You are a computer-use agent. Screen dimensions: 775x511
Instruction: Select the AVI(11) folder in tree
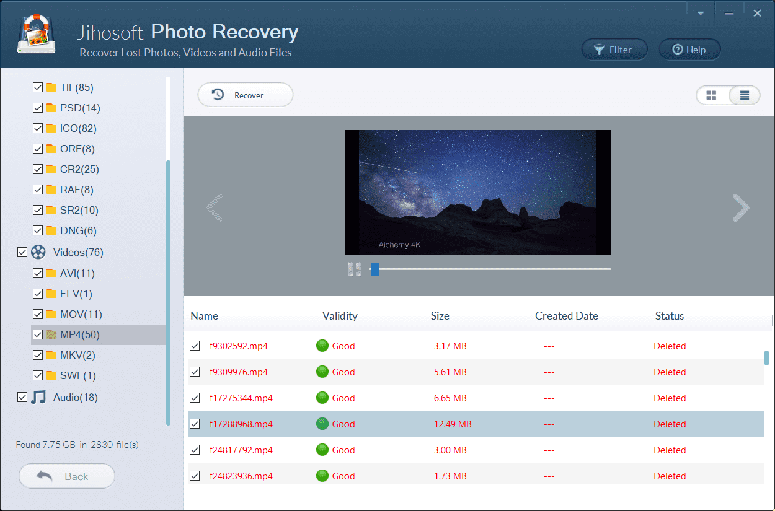coord(77,273)
